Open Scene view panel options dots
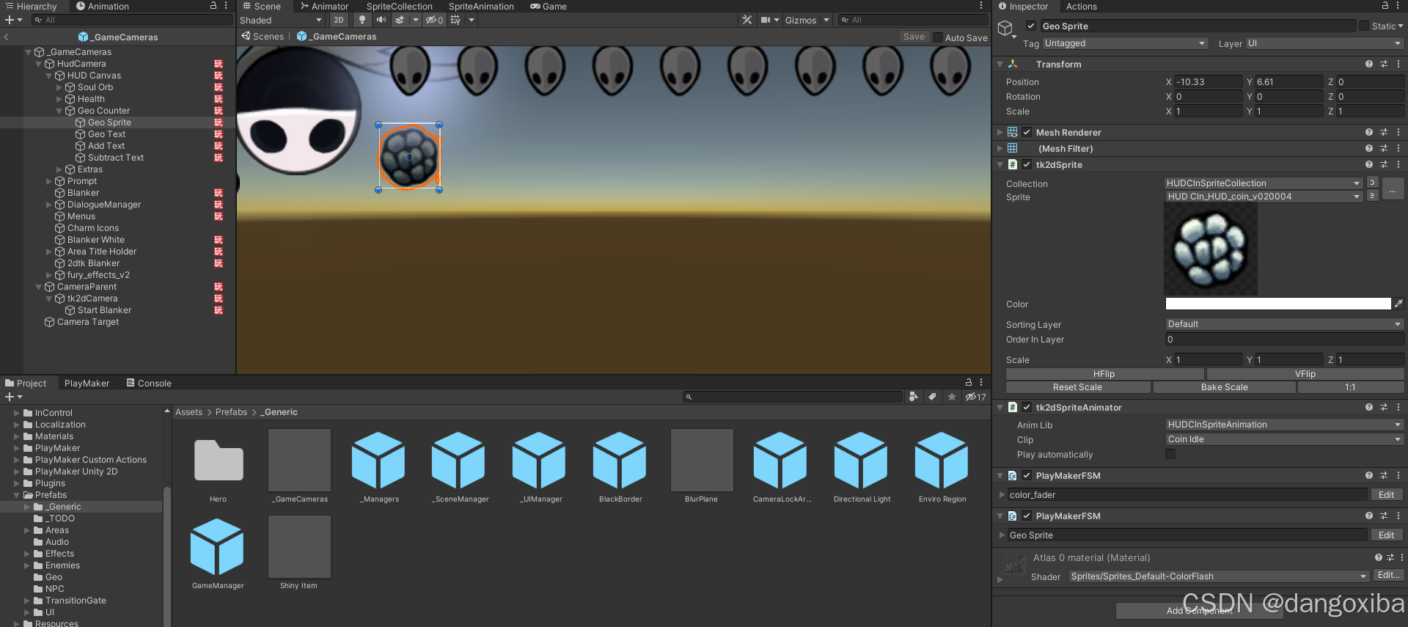 click(x=981, y=6)
